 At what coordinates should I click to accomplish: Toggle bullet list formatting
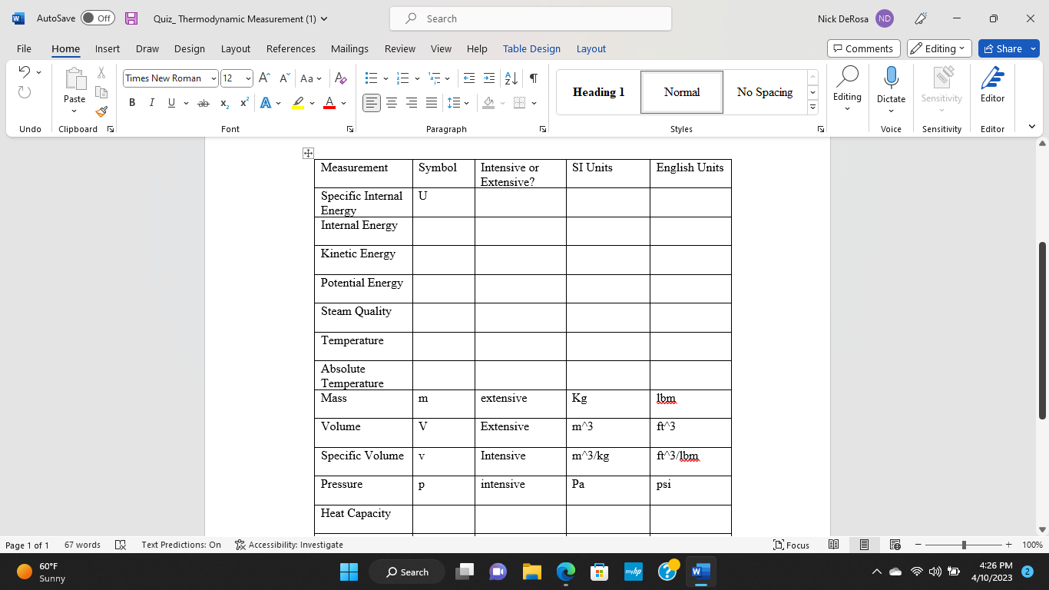(x=371, y=78)
